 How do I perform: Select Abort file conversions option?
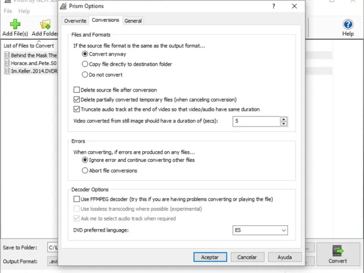[85, 171]
